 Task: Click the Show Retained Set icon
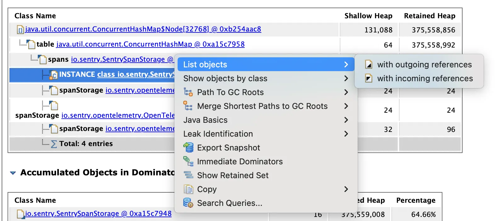188,175
